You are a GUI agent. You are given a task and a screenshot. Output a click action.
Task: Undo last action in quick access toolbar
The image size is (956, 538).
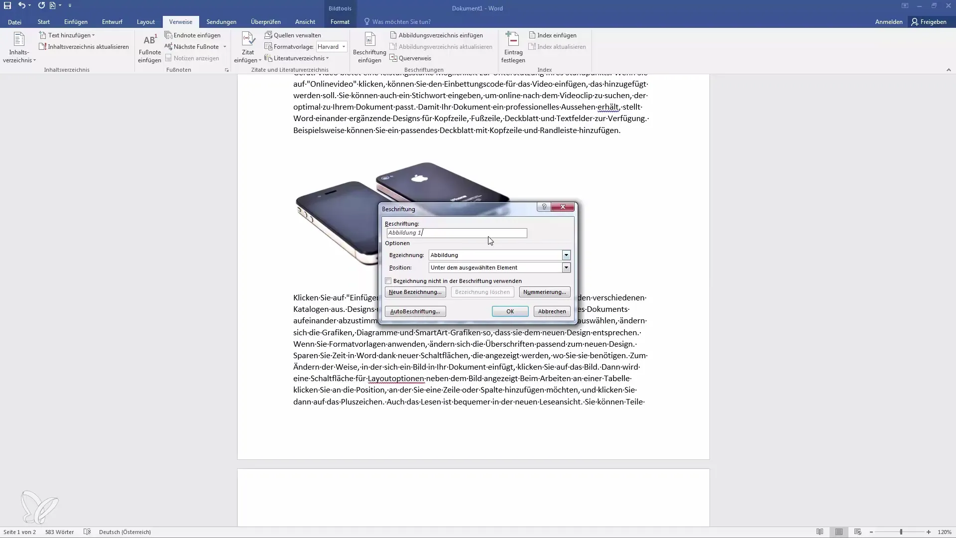click(x=21, y=5)
